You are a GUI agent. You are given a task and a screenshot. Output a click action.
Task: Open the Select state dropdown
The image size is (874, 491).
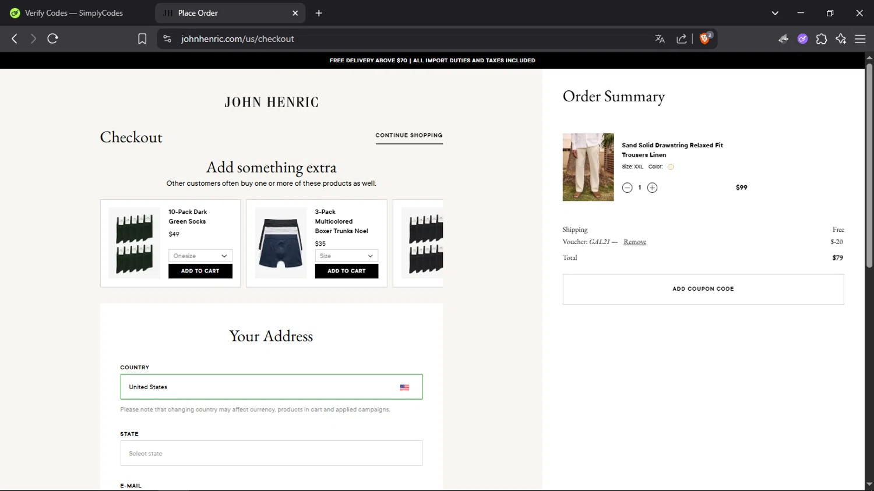pyautogui.click(x=272, y=453)
